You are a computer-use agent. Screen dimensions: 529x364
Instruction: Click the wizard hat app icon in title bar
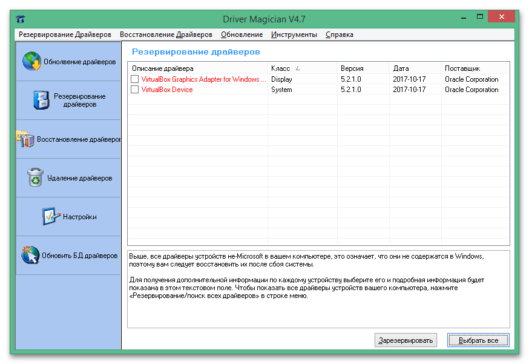20,19
